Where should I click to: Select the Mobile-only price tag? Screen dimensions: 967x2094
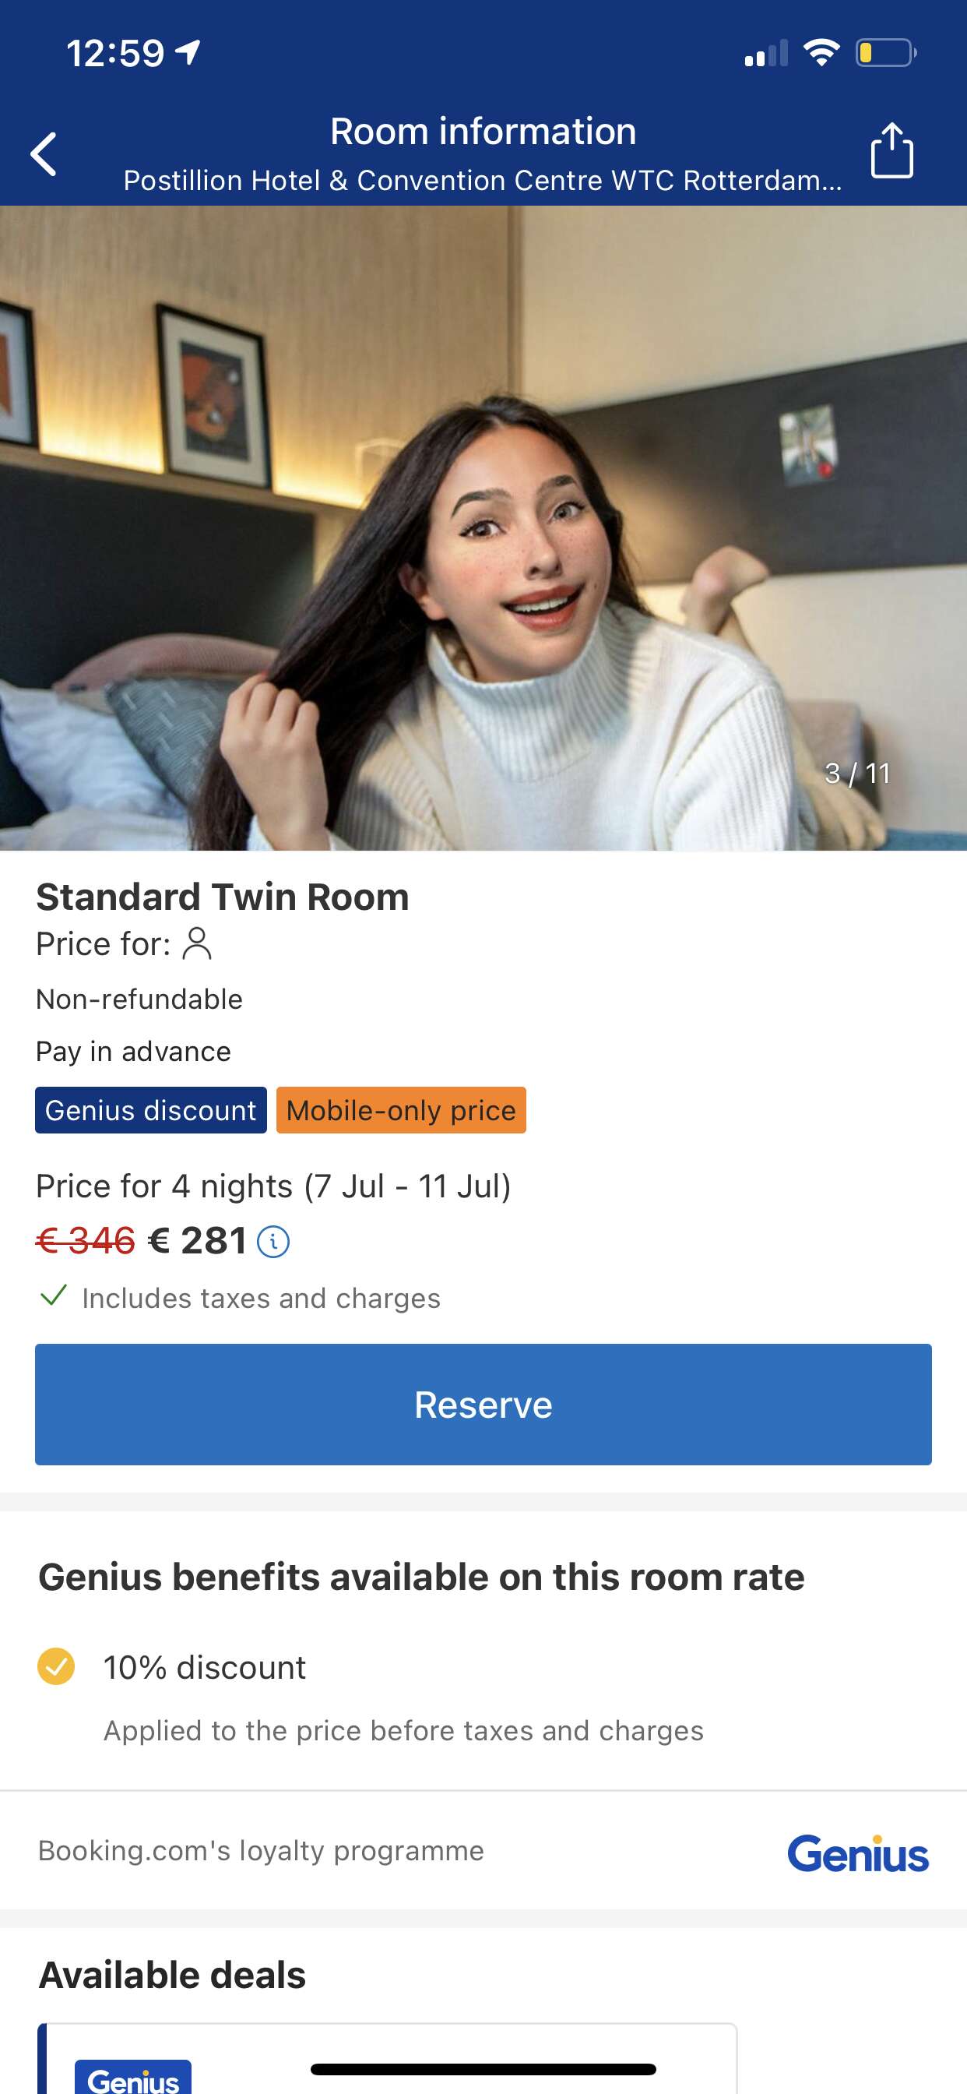click(402, 1109)
